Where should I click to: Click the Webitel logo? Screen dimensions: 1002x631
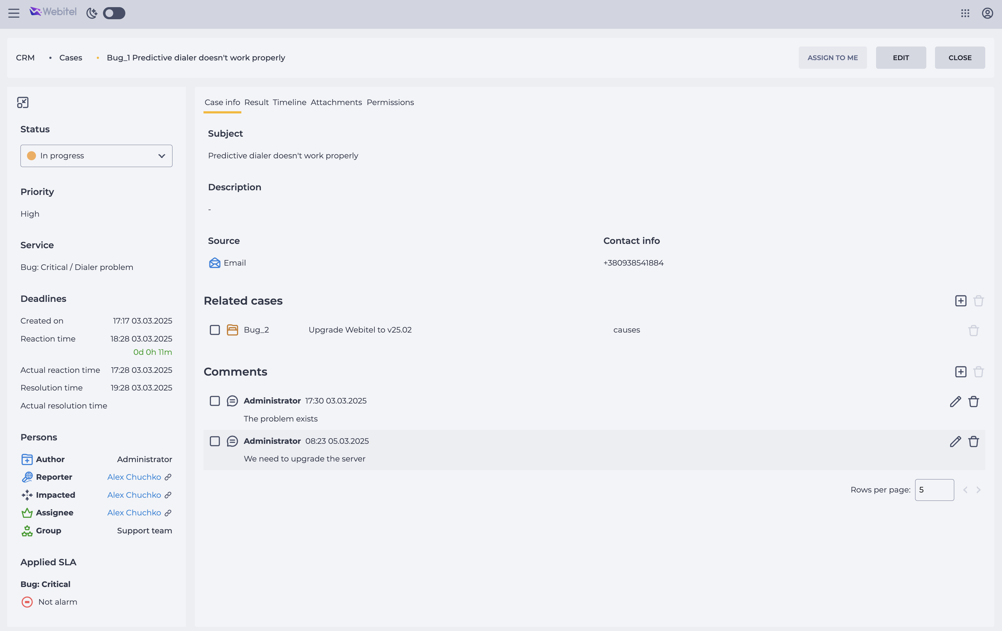(x=53, y=12)
